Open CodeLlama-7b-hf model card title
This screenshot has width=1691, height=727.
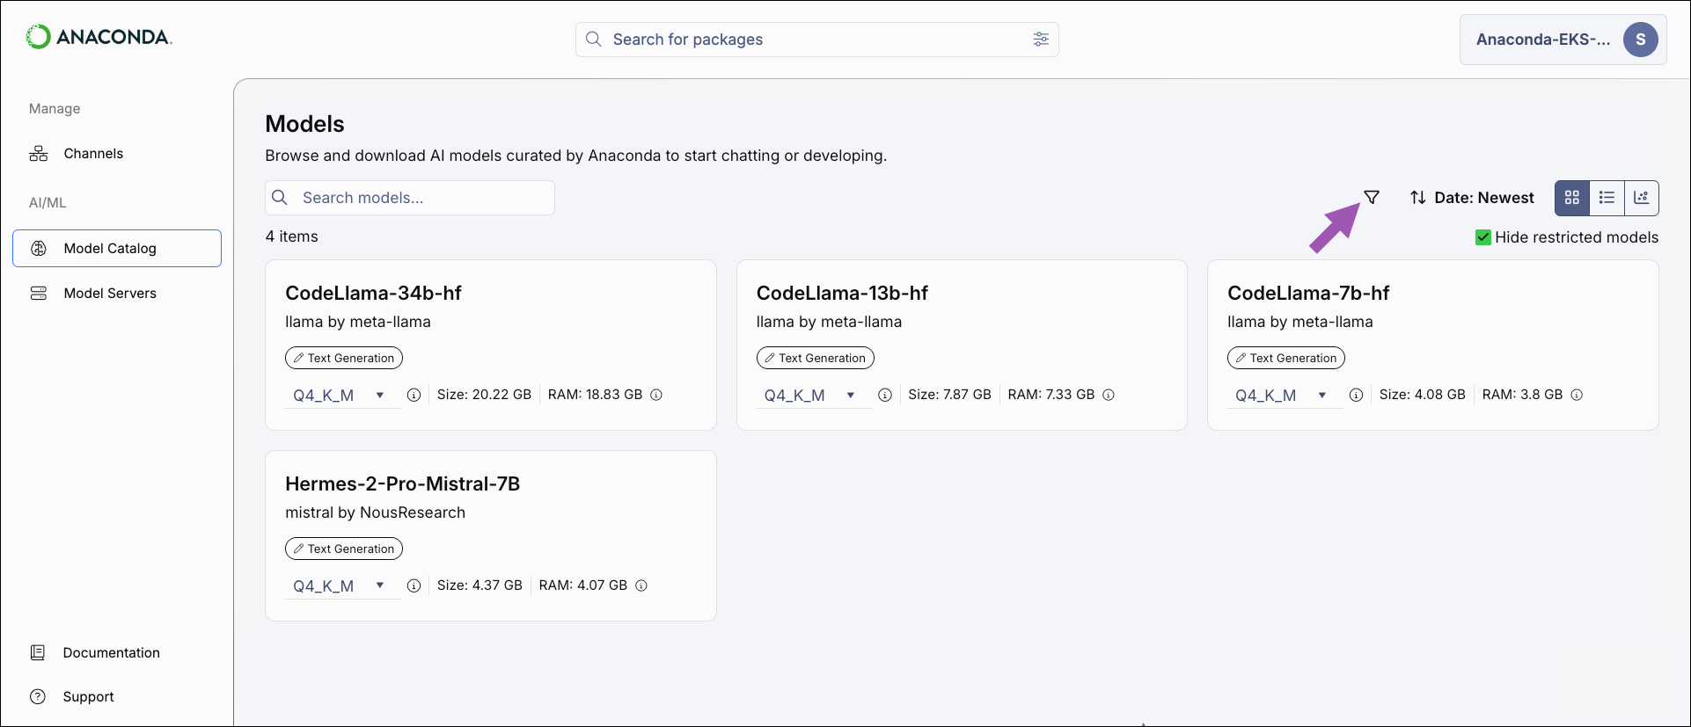tap(1308, 293)
